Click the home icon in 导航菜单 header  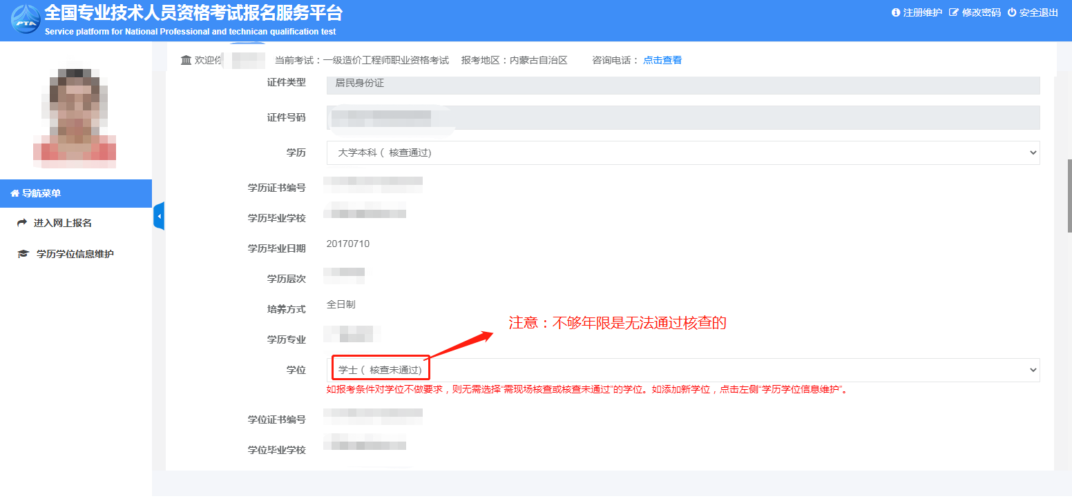pos(15,194)
